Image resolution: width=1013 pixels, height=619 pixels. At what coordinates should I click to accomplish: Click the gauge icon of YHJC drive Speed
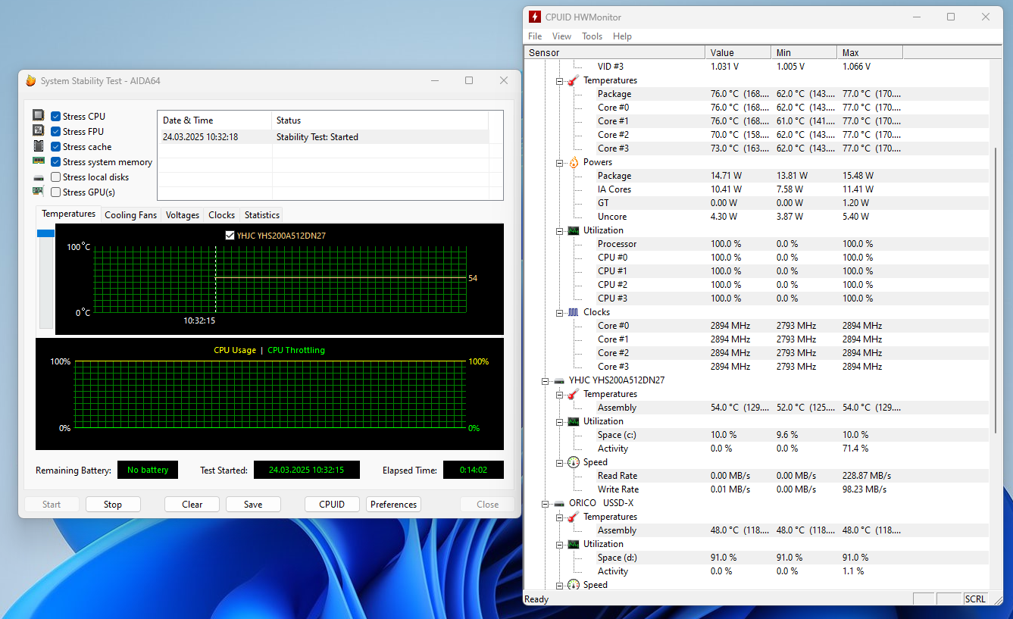574,462
